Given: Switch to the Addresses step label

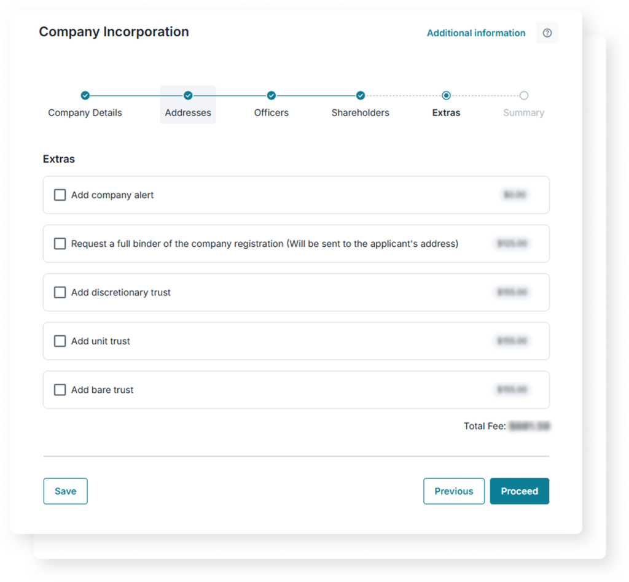Looking at the screenshot, I should (x=188, y=113).
